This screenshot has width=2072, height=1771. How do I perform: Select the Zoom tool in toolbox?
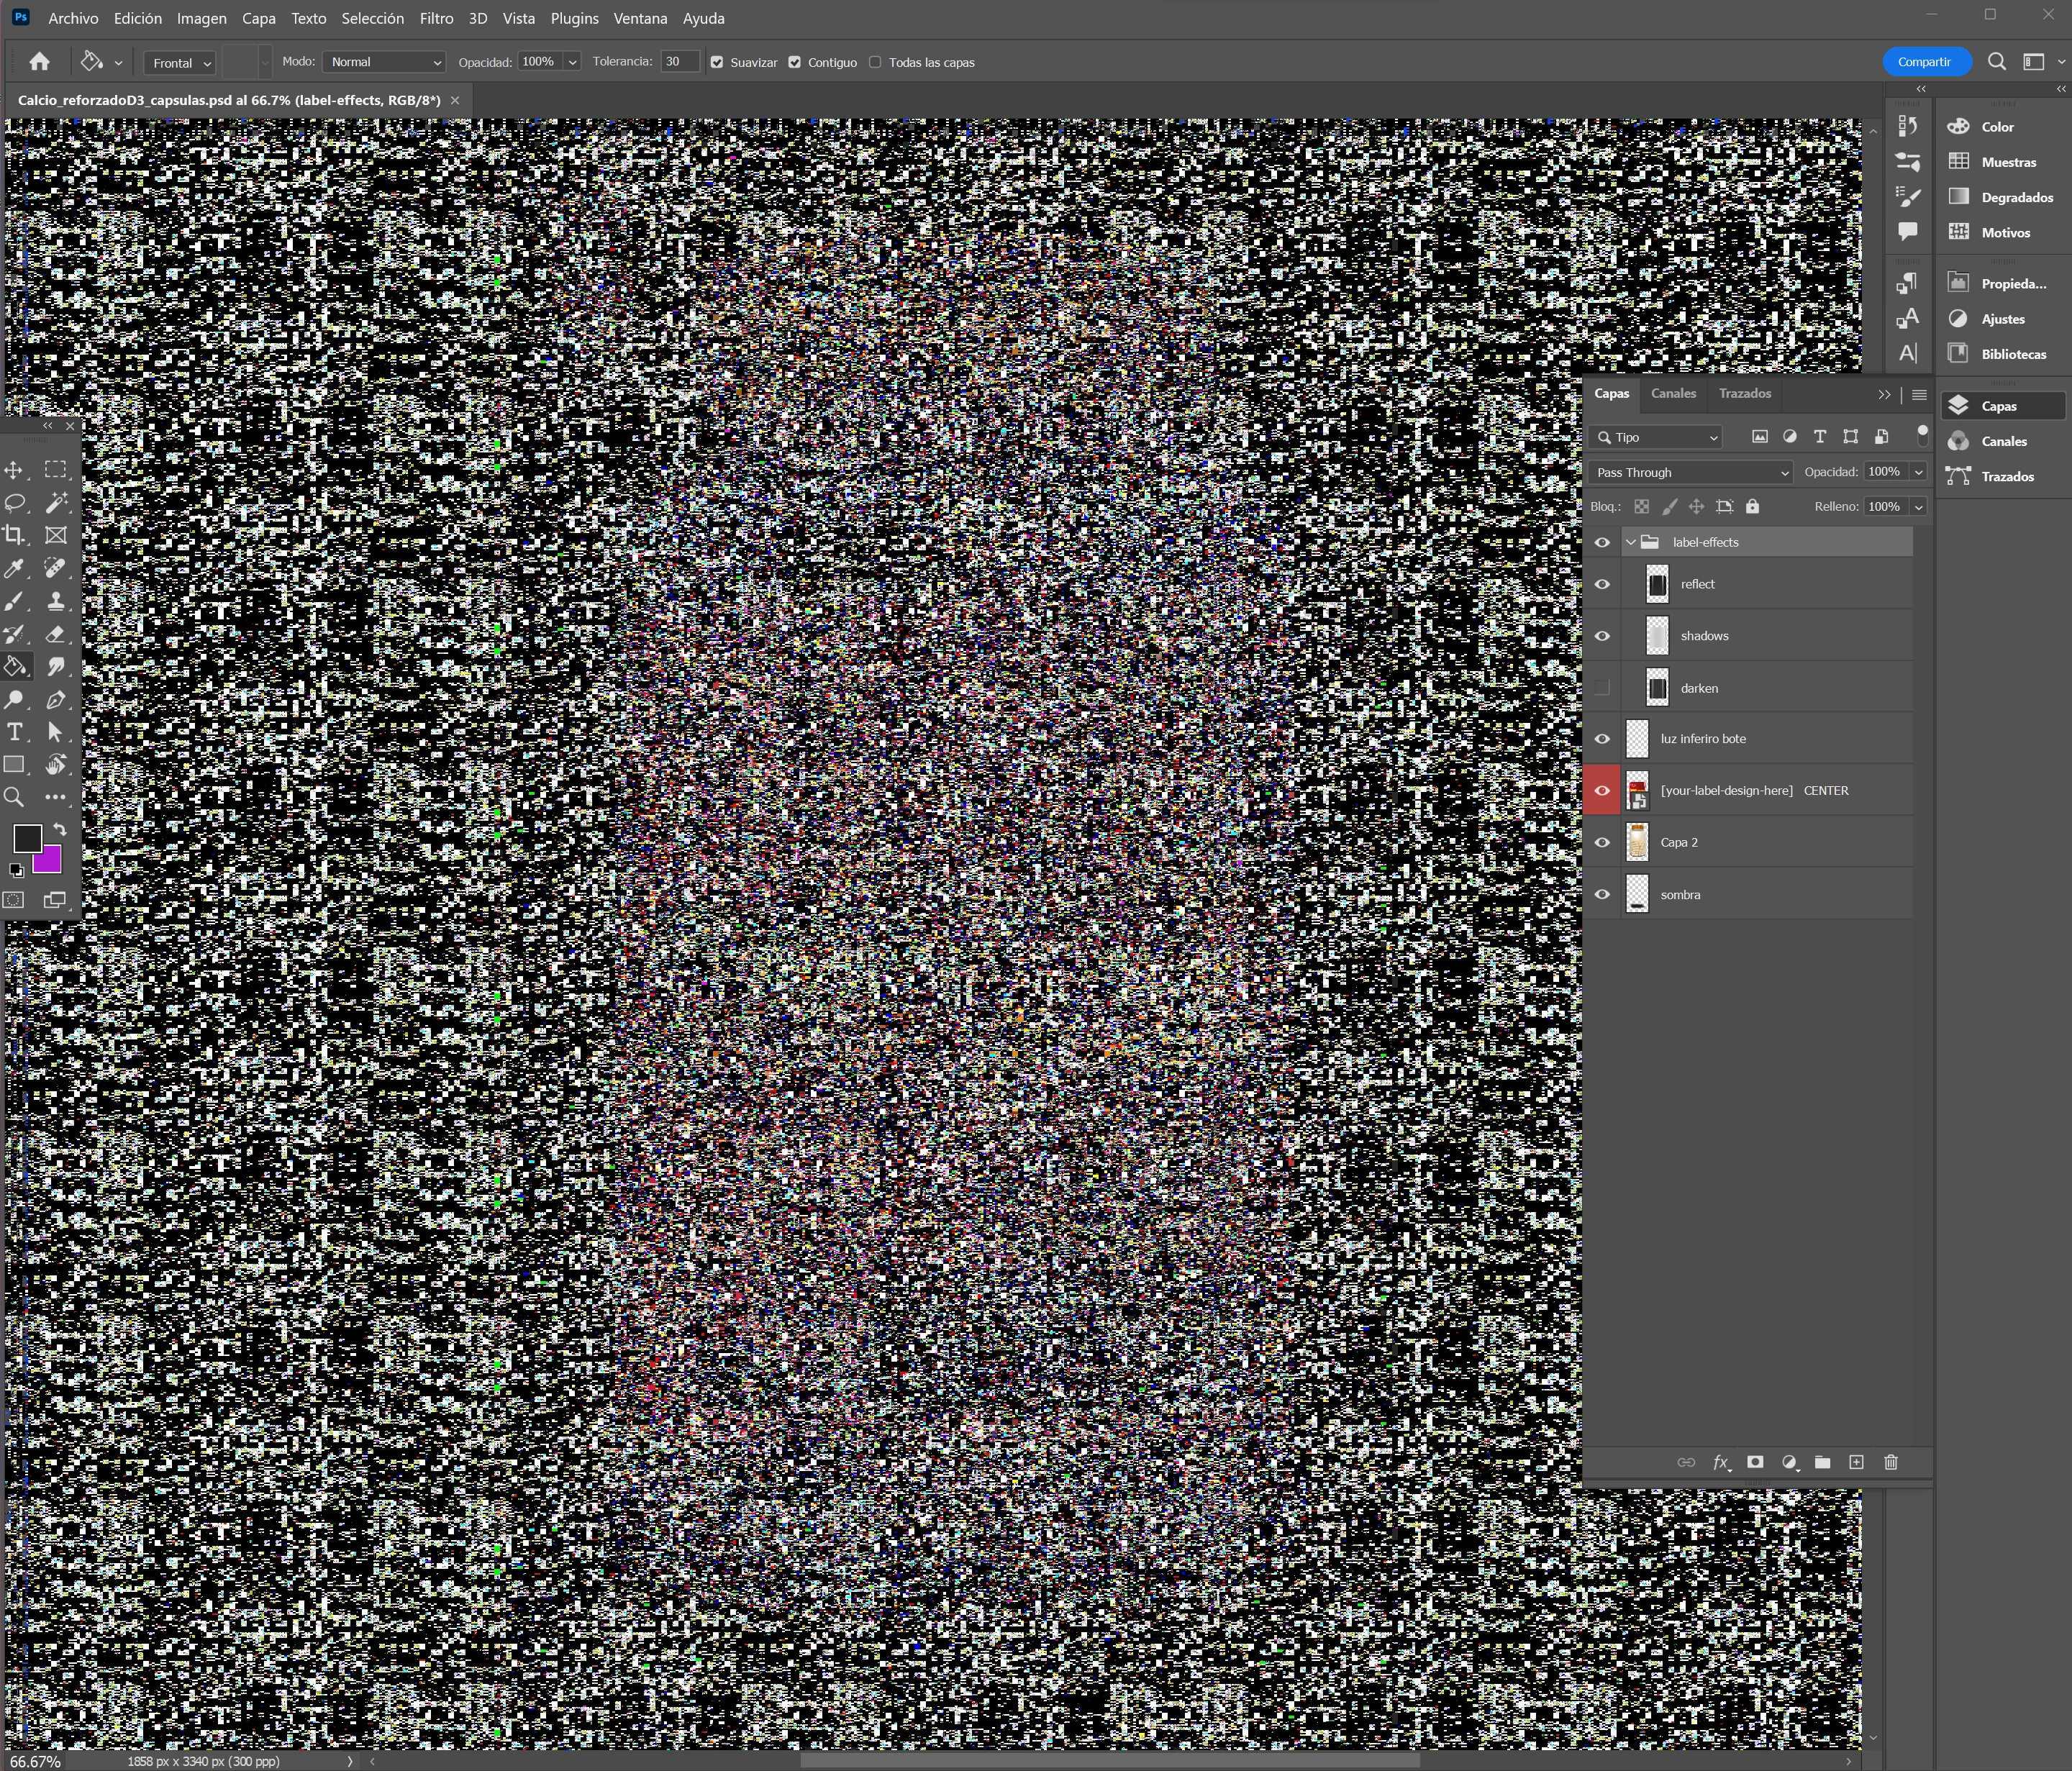15,797
